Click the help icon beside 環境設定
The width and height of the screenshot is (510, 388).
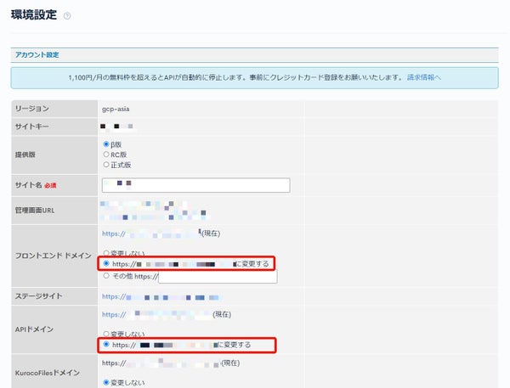click(67, 15)
